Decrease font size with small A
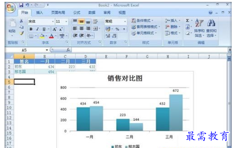Viewport: 232px width, 148px height. click(61, 29)
